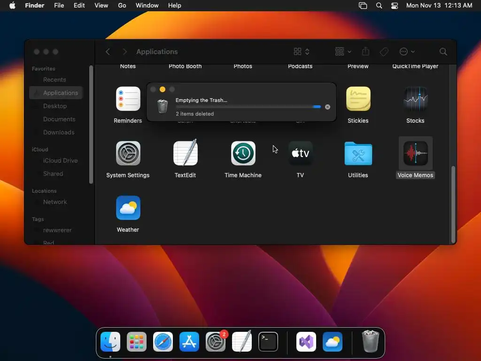Open the Stickies app icon
This screenshot has width=481, height=361.
(x=358, y=99)
